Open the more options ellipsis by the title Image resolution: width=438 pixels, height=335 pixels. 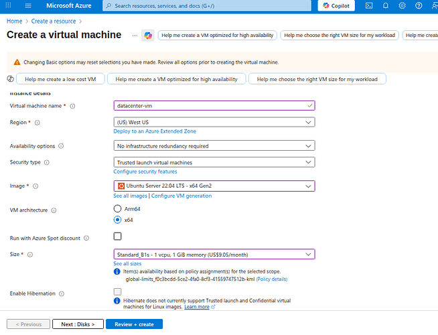click(134, 35)
